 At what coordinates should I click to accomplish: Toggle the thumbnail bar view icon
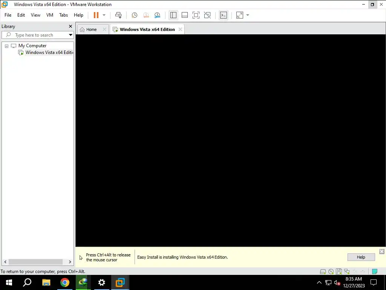(185, 15)
